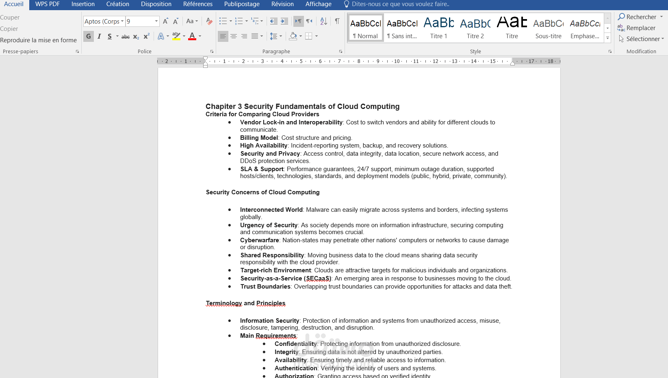
Task: Toggle show paragraph marks
Action: [x=337, y=21]
